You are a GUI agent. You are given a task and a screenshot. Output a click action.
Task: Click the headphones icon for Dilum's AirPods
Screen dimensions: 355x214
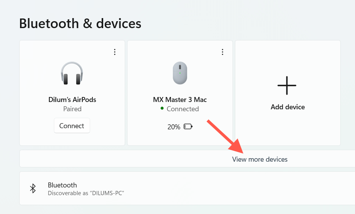(72, 73)
